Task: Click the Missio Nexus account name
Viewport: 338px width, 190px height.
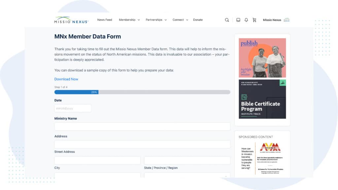Action: coord(272,20)
